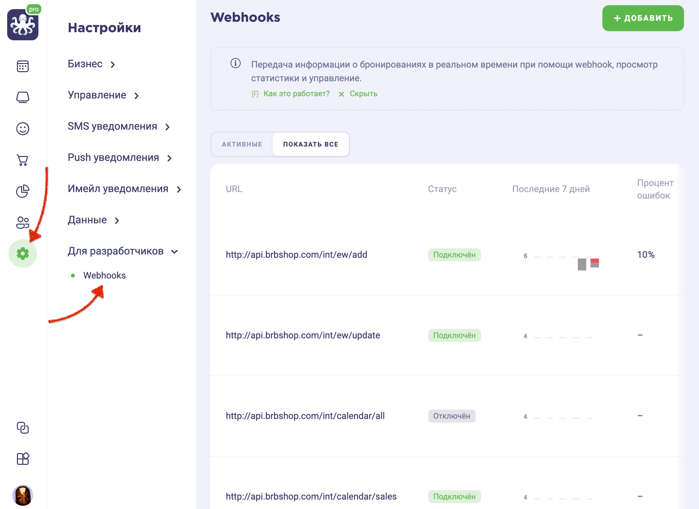Open the calendar icon in sidebar
Viewport: 699px width, 509px height.
(23, 66)
